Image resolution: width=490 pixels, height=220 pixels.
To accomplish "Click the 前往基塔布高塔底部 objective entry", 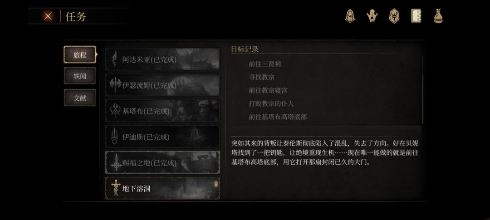I will 278,117.
